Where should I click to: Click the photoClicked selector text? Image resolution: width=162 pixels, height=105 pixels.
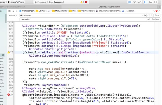pyautogui.click(x=107, y=52)
